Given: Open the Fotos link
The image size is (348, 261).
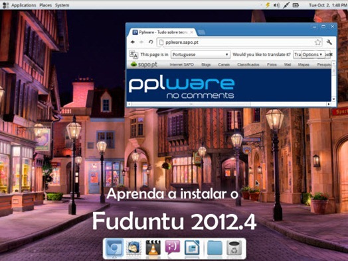Looking at the screenshot, I should coord(272,65).
